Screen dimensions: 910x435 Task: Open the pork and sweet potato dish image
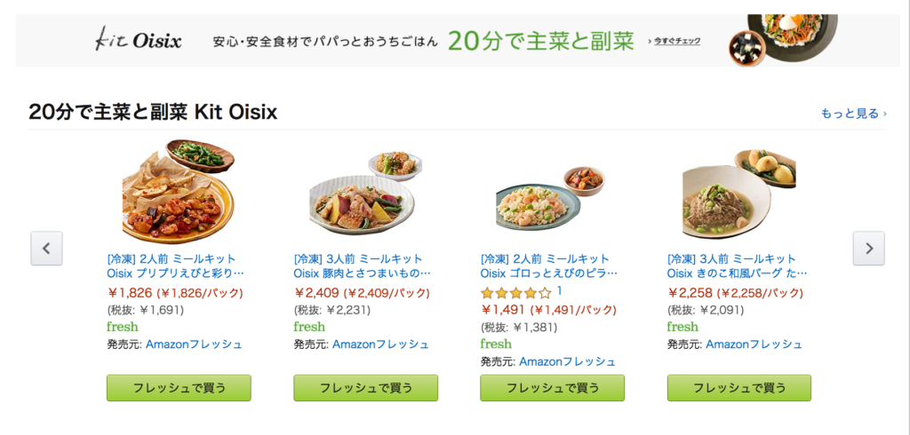pyautogui.click(x=365, y=194)
